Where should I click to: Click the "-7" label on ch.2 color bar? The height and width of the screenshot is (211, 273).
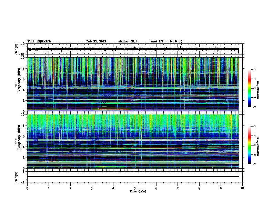coord(254,164)
